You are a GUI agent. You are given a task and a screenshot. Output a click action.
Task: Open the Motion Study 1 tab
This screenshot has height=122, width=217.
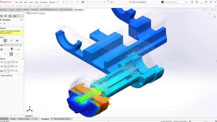pos(24,119)
